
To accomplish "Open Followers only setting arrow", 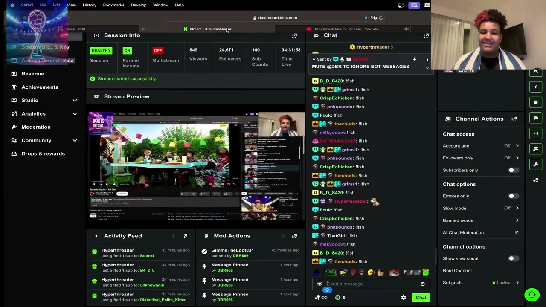I will (x=517, y=158).
